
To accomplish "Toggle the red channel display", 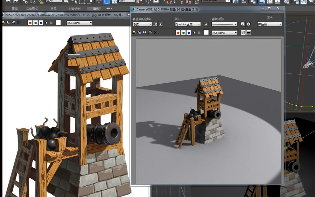I will click(x=178, y=32).
